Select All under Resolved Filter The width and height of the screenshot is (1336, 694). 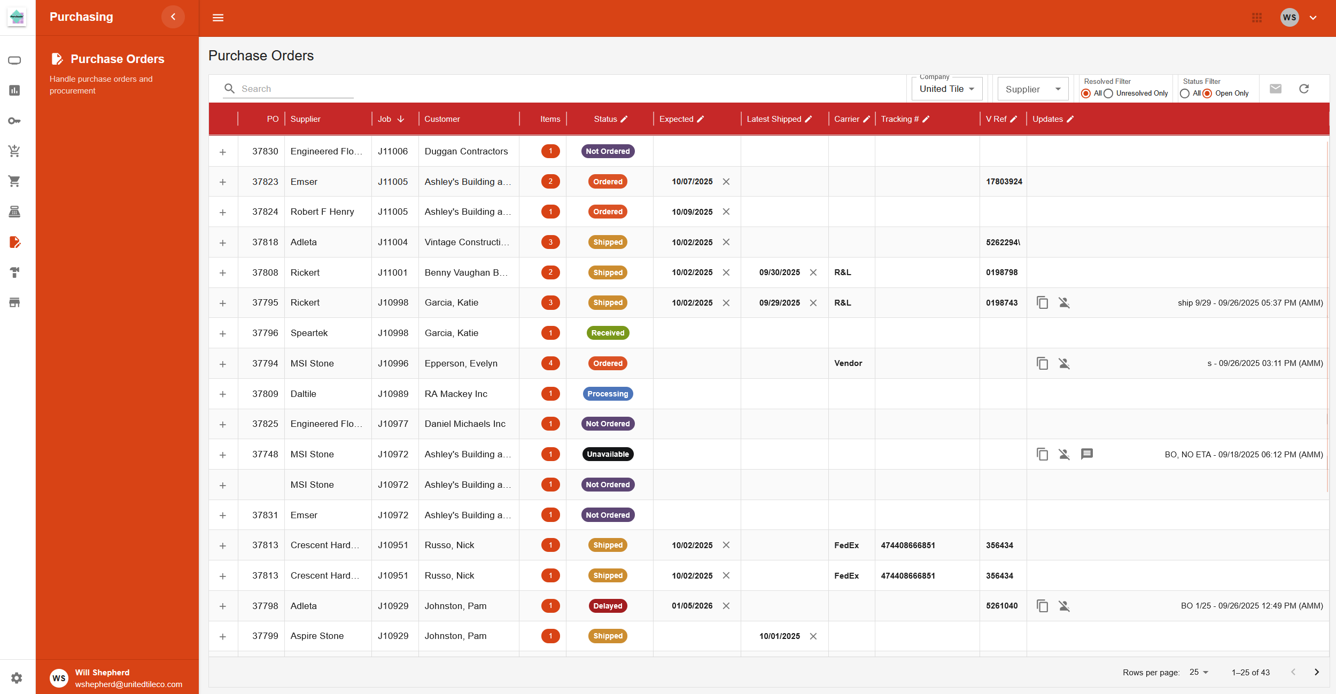[1086, 93]
